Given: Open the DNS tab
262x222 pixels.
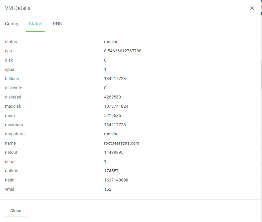Looking at the screenshot, I should 57,24.
